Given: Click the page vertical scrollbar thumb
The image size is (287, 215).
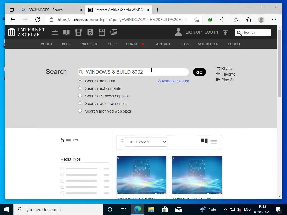Looking at the screenshot, I should pos(279,63).
